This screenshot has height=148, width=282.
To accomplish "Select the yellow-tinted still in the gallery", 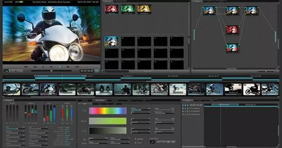I will tap(144, 9).
